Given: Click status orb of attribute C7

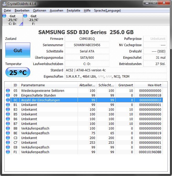Looking at the screenshot, I should (x=8, y=142).
